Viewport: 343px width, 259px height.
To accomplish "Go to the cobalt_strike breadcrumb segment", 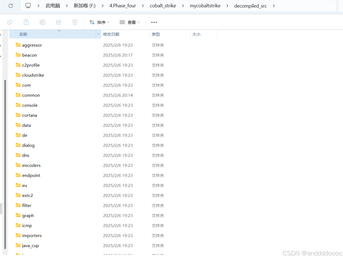I will (163, 6).
